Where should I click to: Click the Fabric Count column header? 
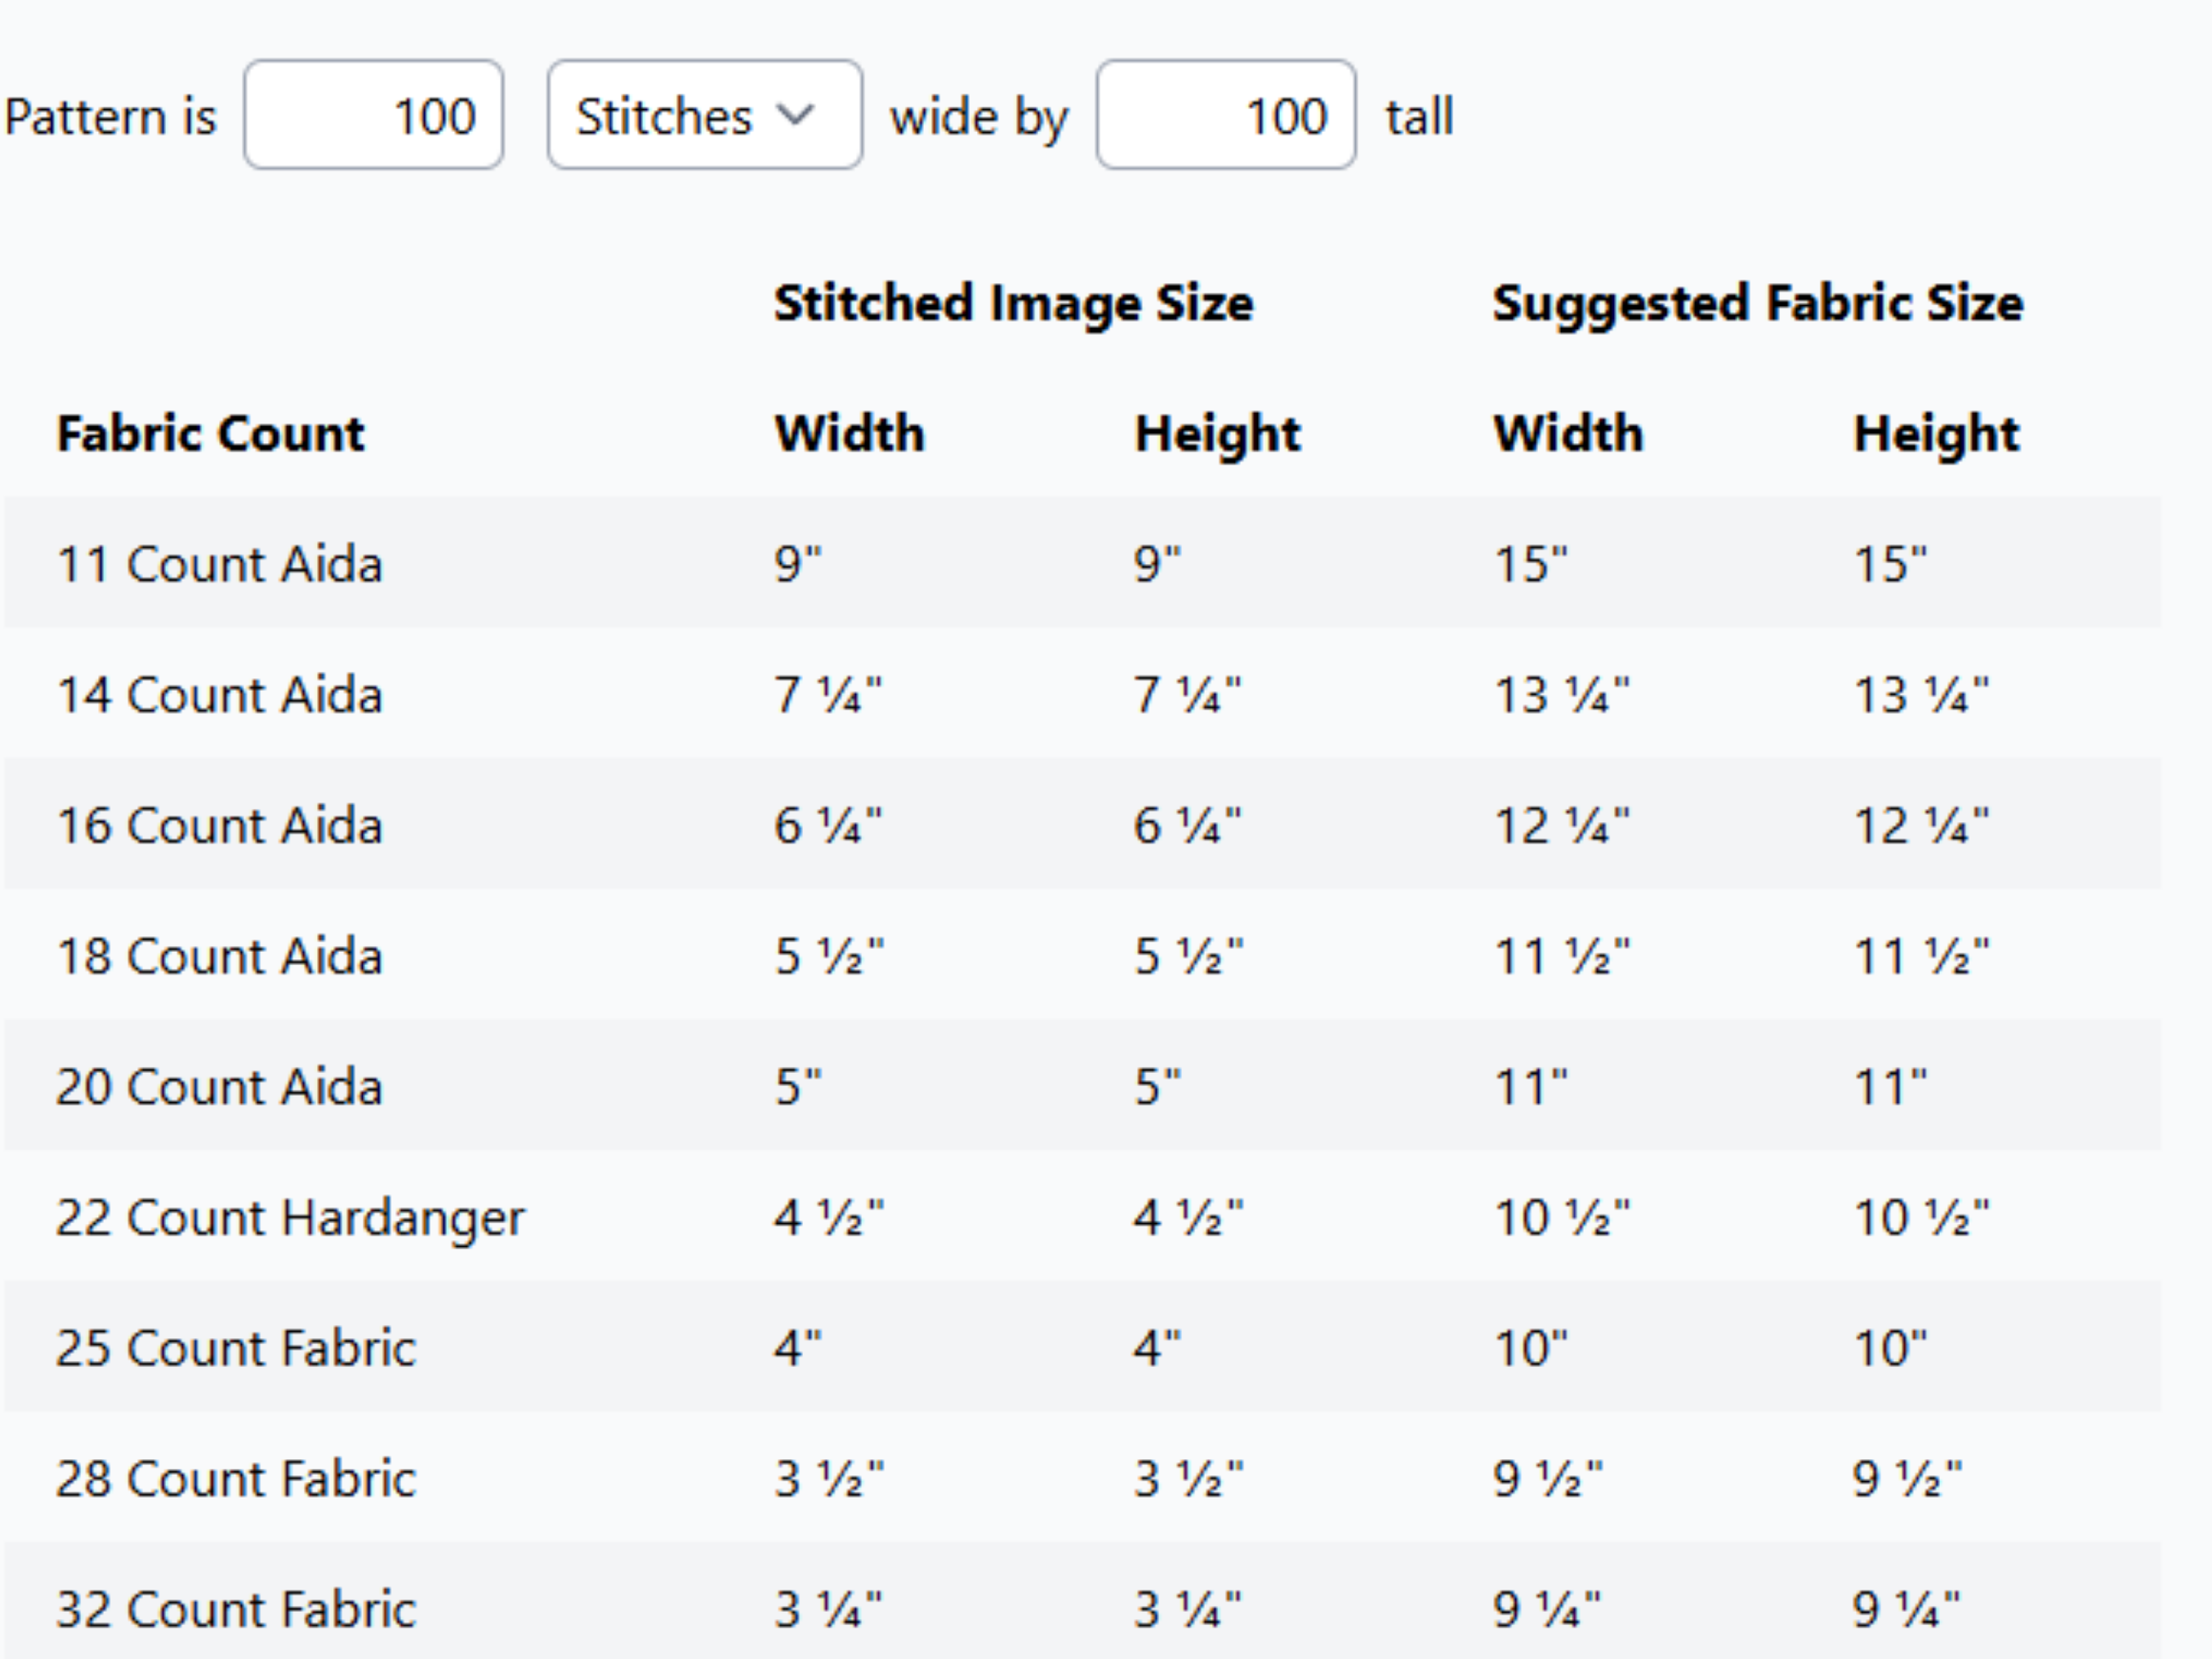pos(210,434)
